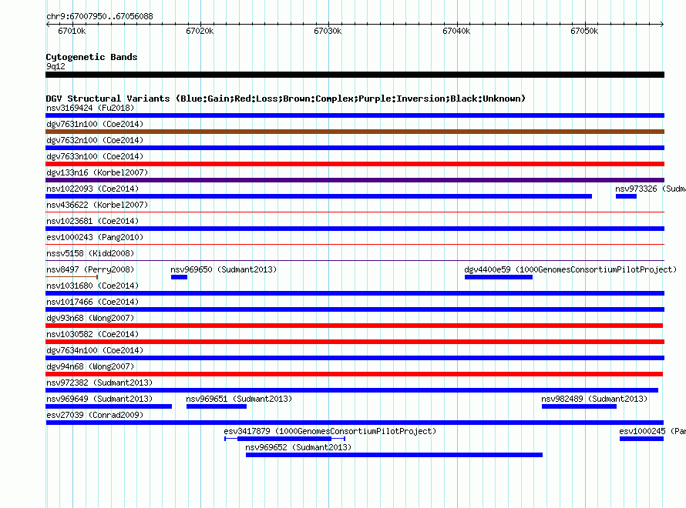Image resolution: width=686 pixels, height=508 pixels.
Task: Open dgv133n16 (Korbel2007) label
Action: tap(97, 172)
